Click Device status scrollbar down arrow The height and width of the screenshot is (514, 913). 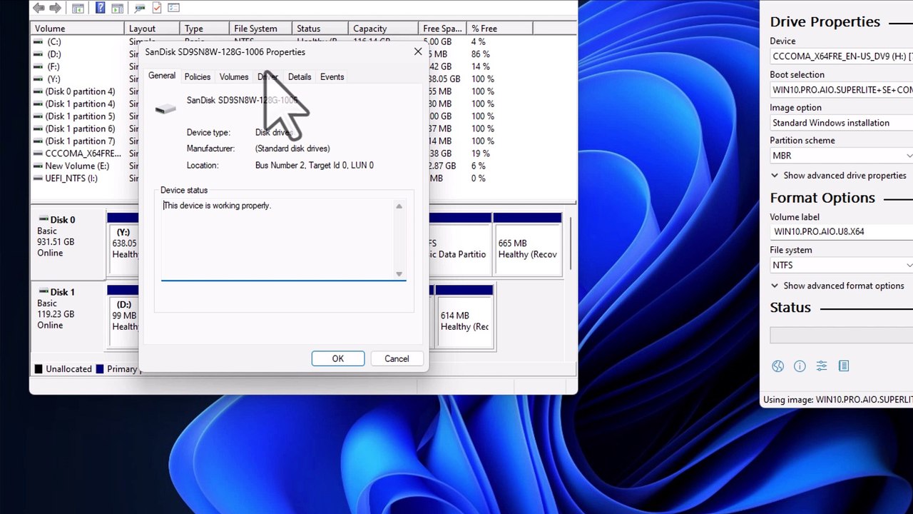tap(399, 274)
